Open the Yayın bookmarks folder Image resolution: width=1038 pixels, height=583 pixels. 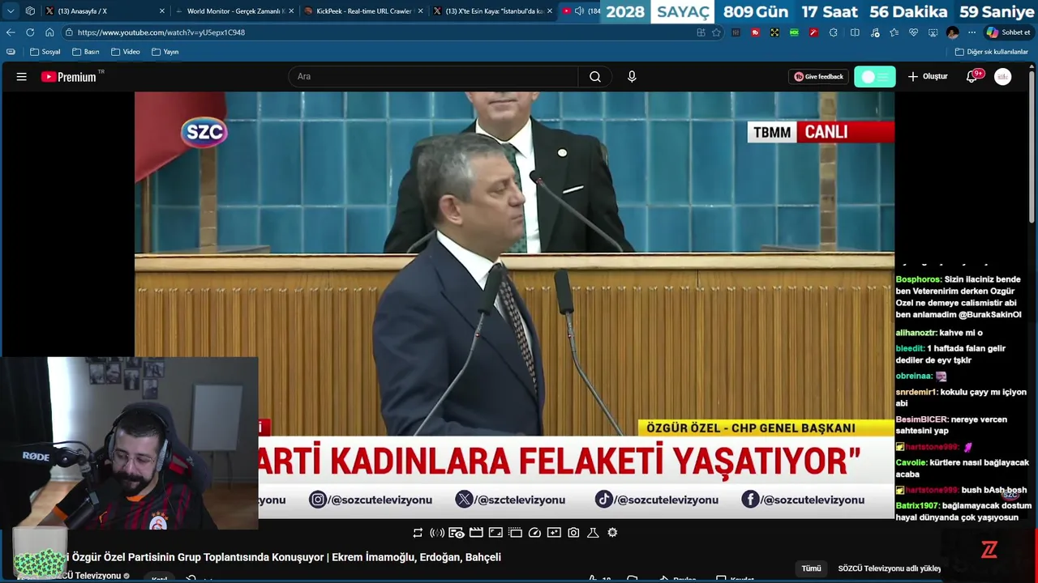pos(165,52)
